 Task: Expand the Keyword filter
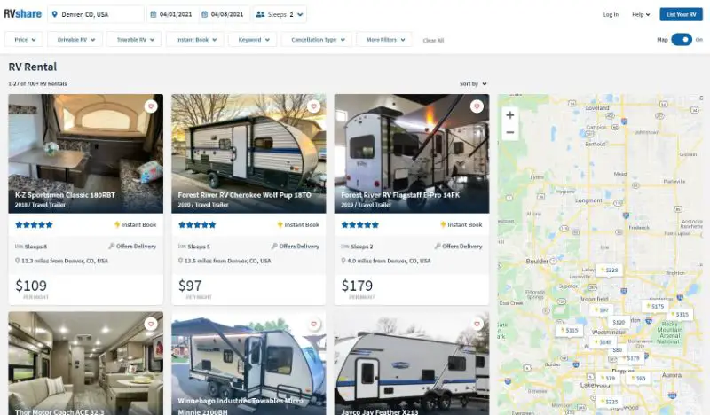253,39
